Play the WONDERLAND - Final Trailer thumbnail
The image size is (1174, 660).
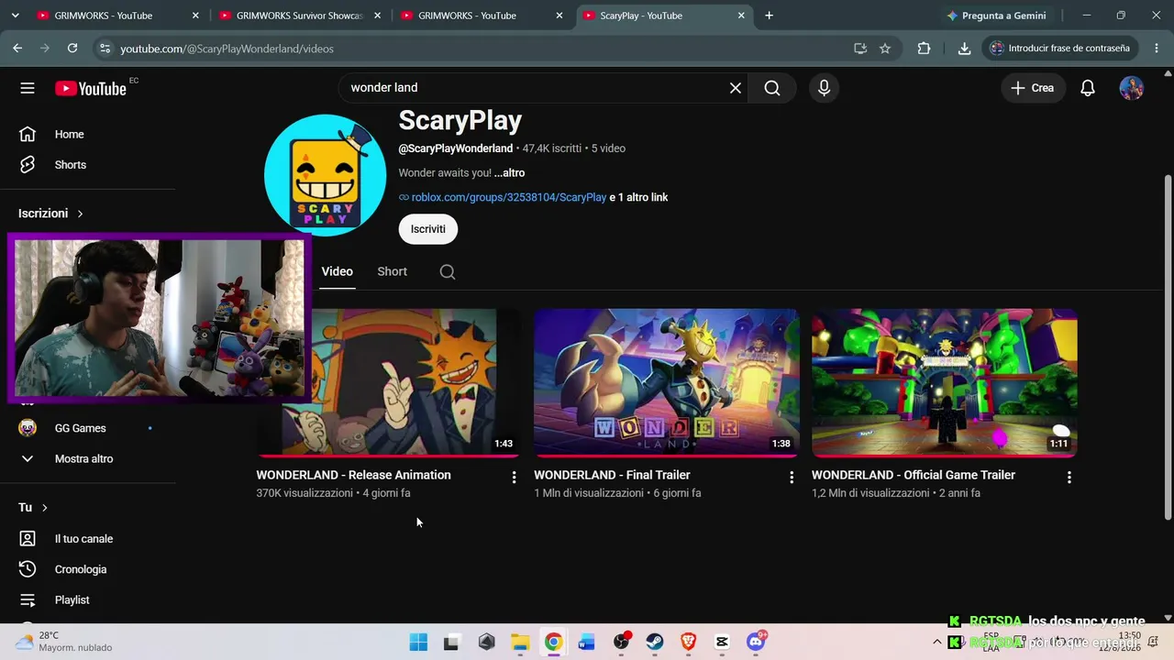667,382
